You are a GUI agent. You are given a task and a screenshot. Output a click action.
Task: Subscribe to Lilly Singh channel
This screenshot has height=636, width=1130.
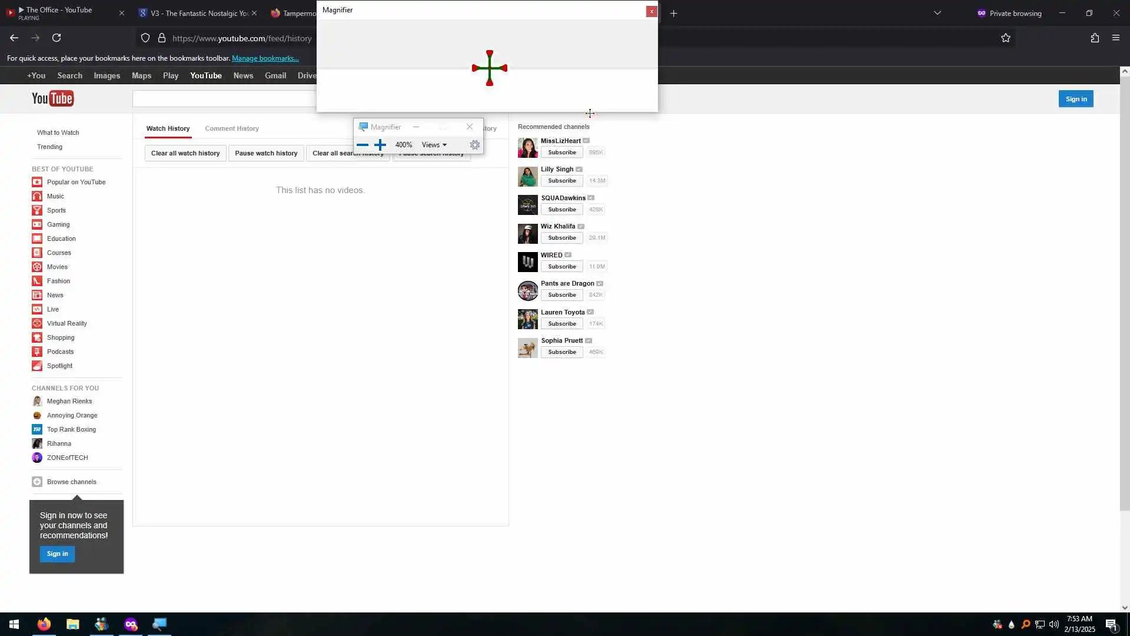click(561, 181)
